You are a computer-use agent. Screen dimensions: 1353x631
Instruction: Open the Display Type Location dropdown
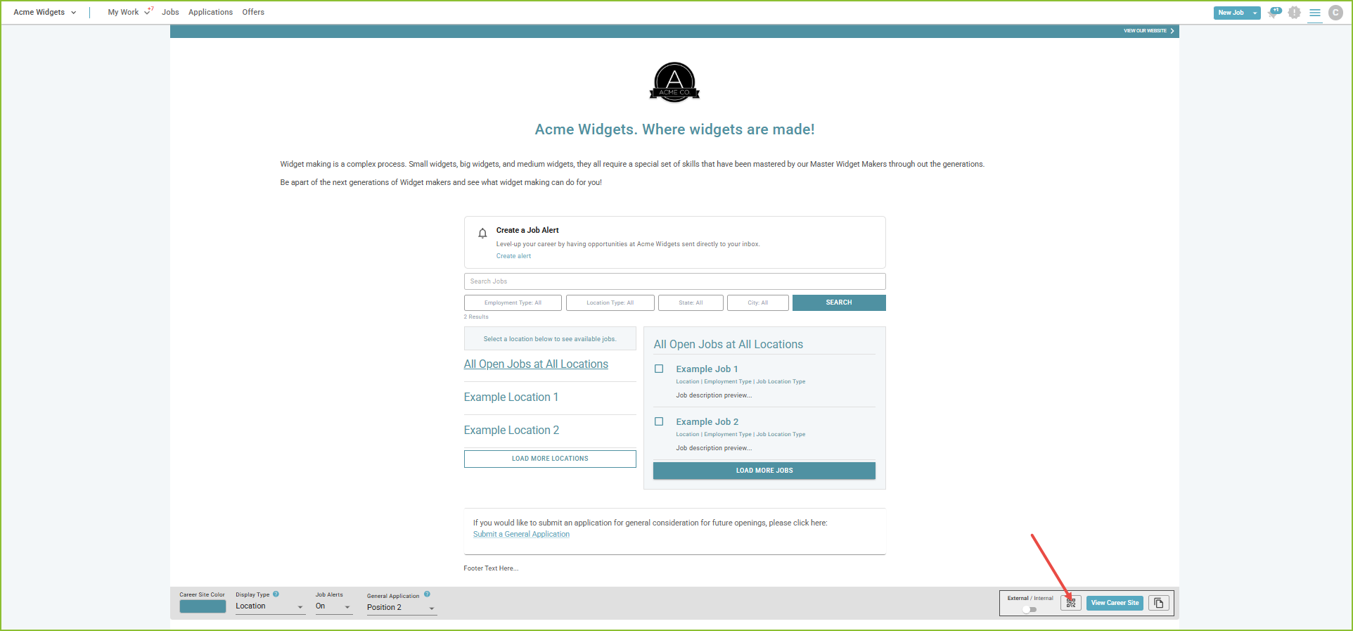270,606
